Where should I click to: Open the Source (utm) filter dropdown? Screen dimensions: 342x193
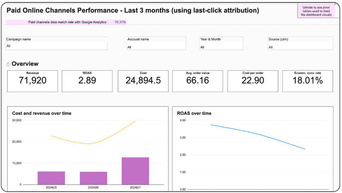300,47
